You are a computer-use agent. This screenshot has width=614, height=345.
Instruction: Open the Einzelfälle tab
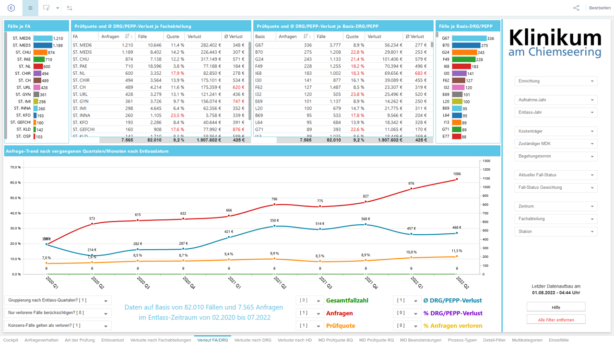(x=559, y=340)
